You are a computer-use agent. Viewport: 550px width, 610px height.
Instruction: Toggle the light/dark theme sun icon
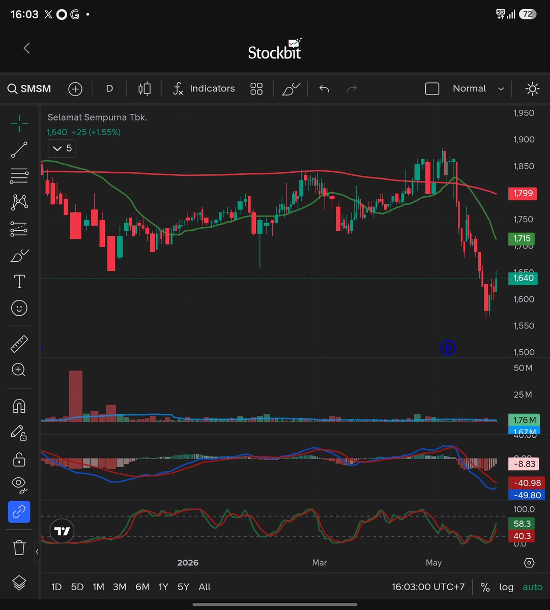tap(533, 89)
